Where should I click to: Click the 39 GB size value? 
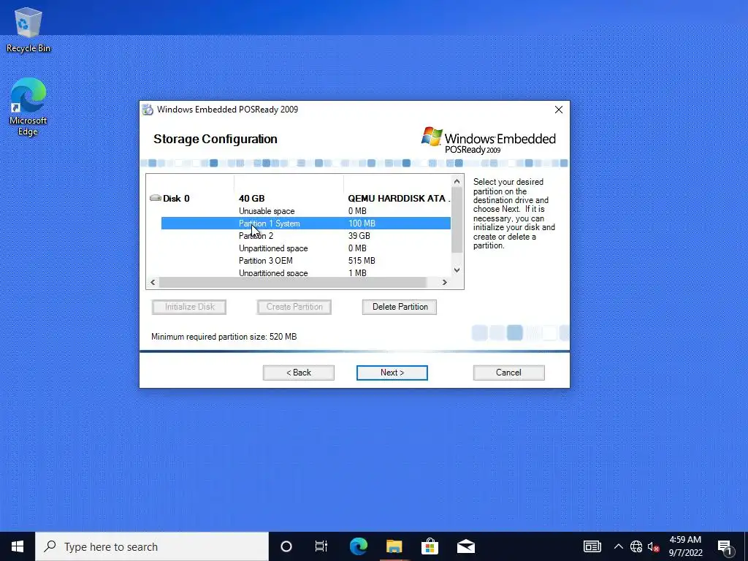click(359, 236)
